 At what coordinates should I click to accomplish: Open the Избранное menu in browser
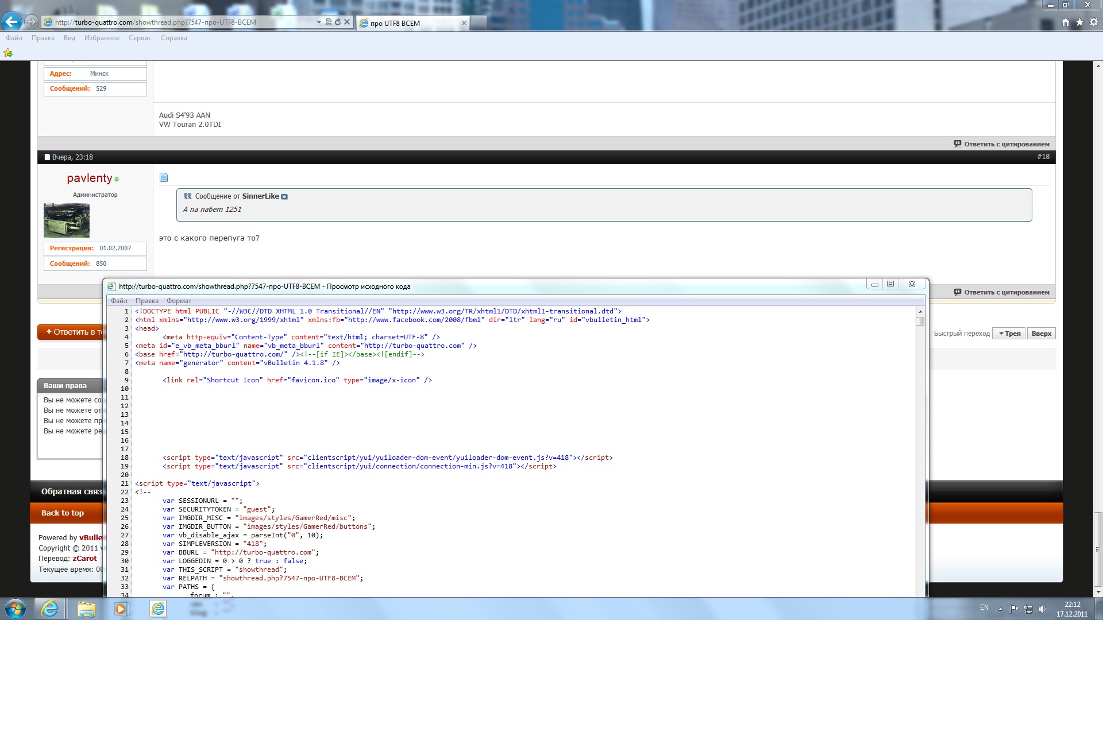pos(102,38)
